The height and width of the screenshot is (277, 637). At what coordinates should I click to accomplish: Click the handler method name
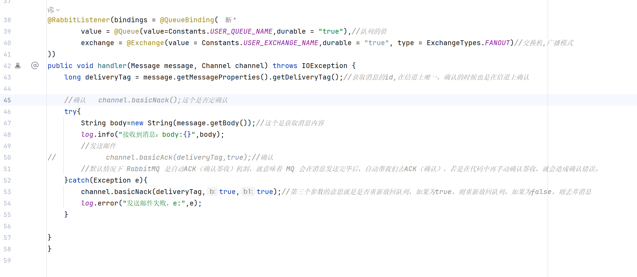pyautogui.click(x=112, y=66)
